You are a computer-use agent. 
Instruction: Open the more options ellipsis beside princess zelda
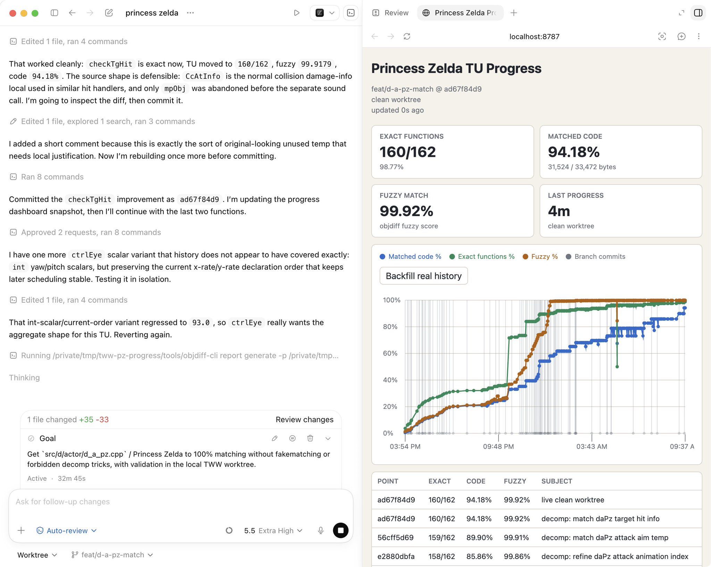click(190, 13)
